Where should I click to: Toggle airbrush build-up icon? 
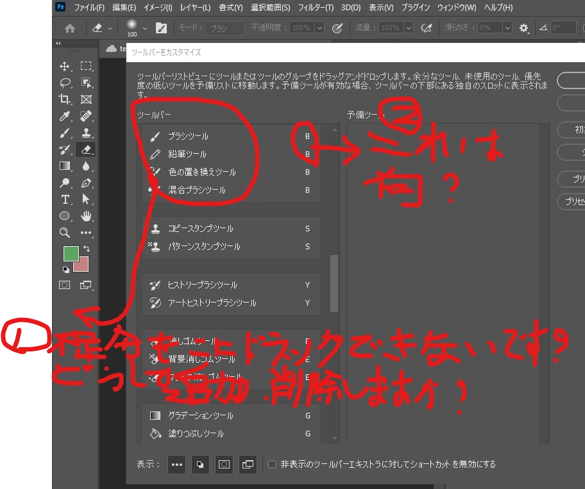click(427, 28)
